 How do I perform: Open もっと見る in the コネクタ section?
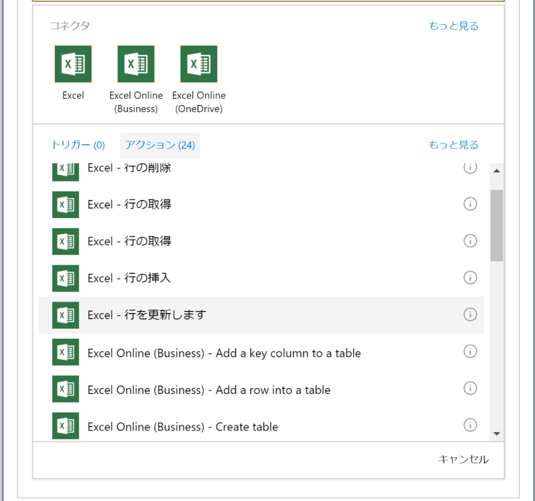(453, 25)
